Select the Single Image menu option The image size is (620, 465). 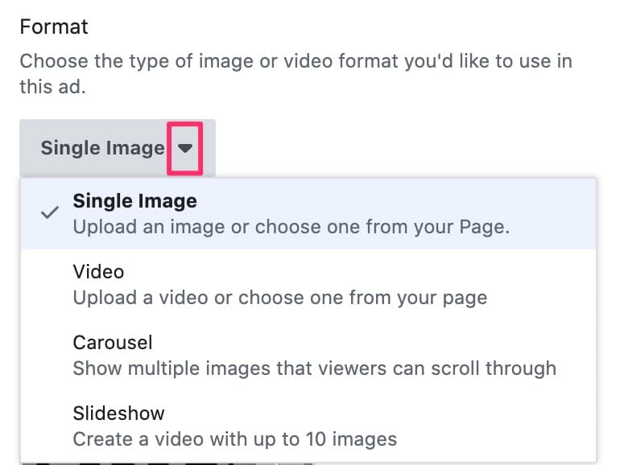click(x=308, y=214)
